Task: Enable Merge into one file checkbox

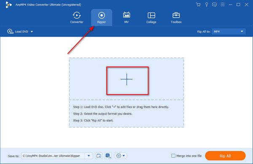Action: (x=173, y=156)
